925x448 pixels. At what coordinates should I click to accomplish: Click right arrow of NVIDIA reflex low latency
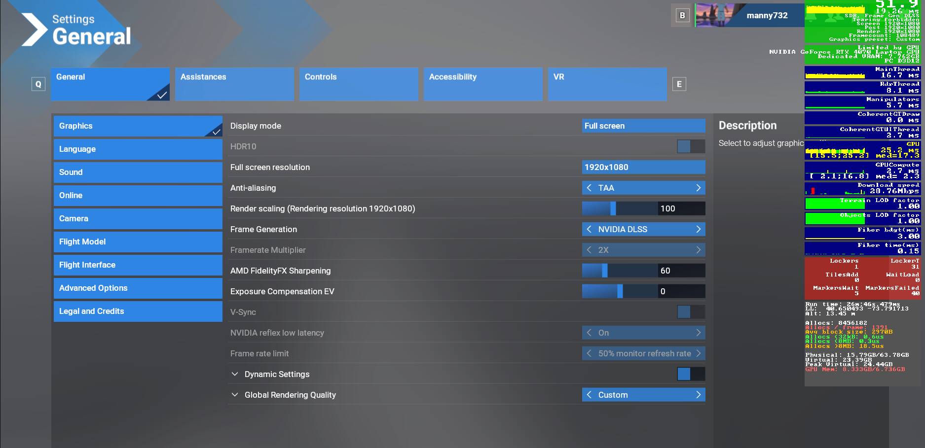(698, 333)
